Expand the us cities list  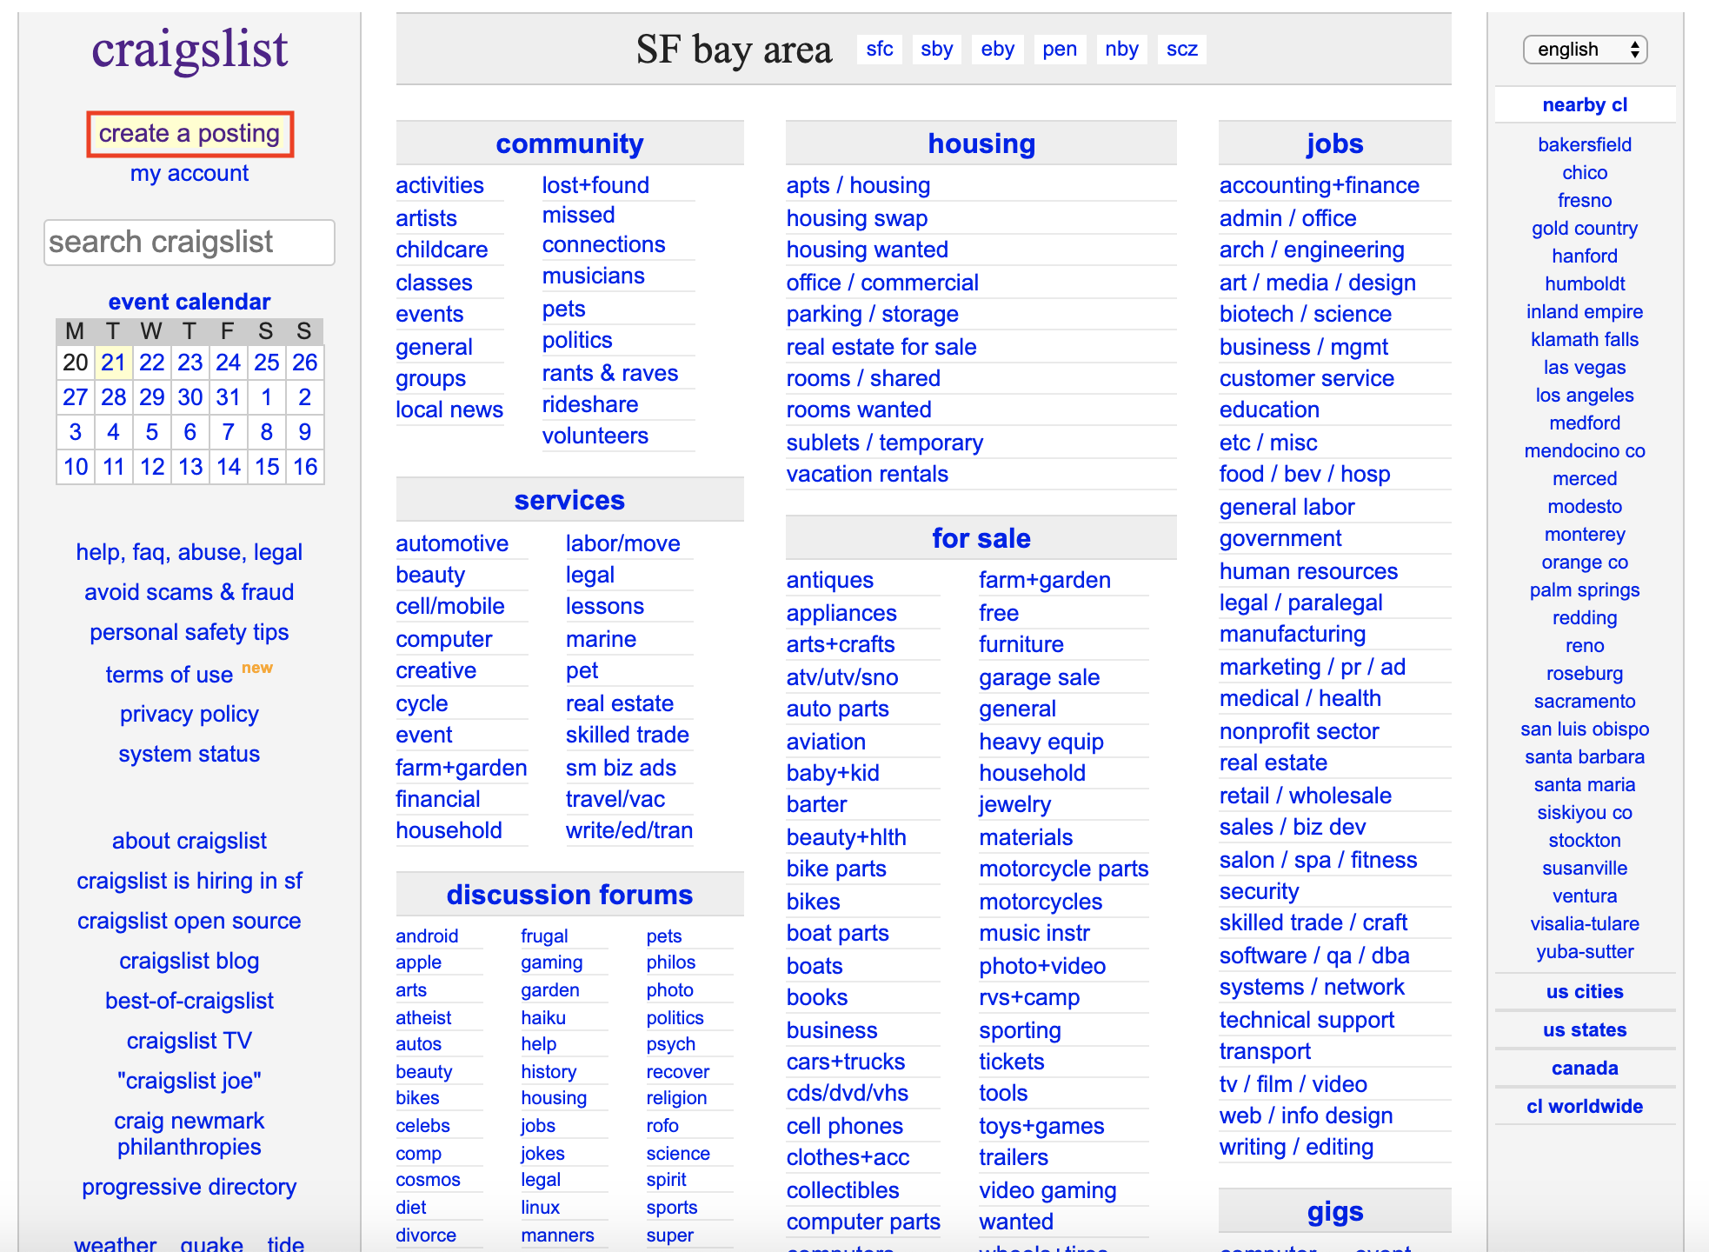1584,992
